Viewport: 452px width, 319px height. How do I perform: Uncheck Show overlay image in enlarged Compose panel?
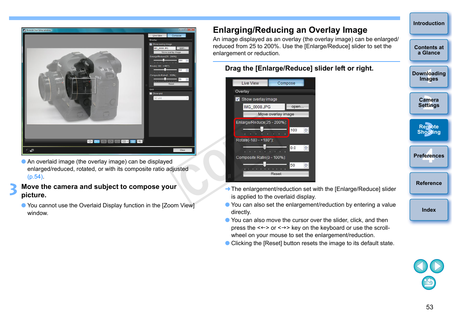coord(238,99)
